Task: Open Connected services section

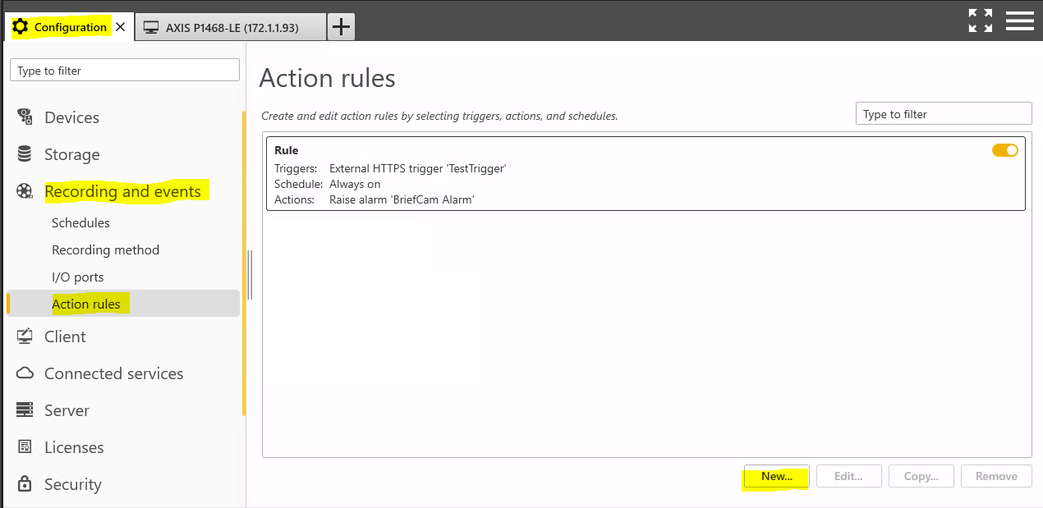Action: (x=113, y=373)
